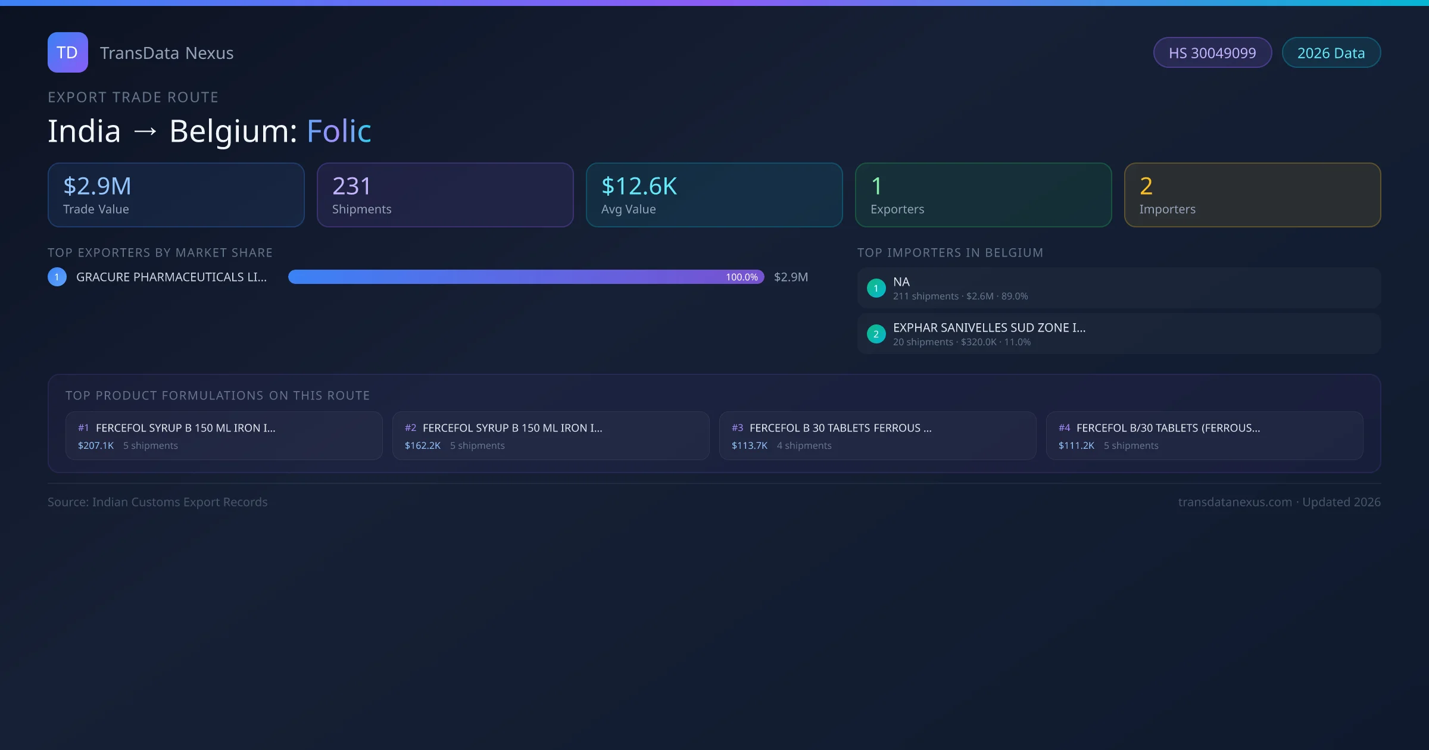Click the 100.0% market share bar
Viewport: 1429px width, 750px height.
click(x=526, y=277)
